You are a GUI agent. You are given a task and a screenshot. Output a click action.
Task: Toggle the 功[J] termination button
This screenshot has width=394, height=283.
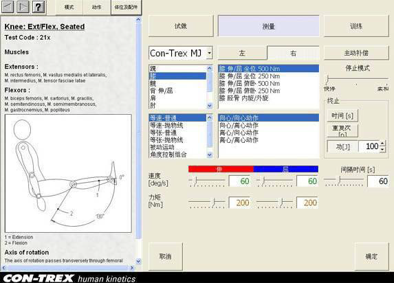point(342,146)
